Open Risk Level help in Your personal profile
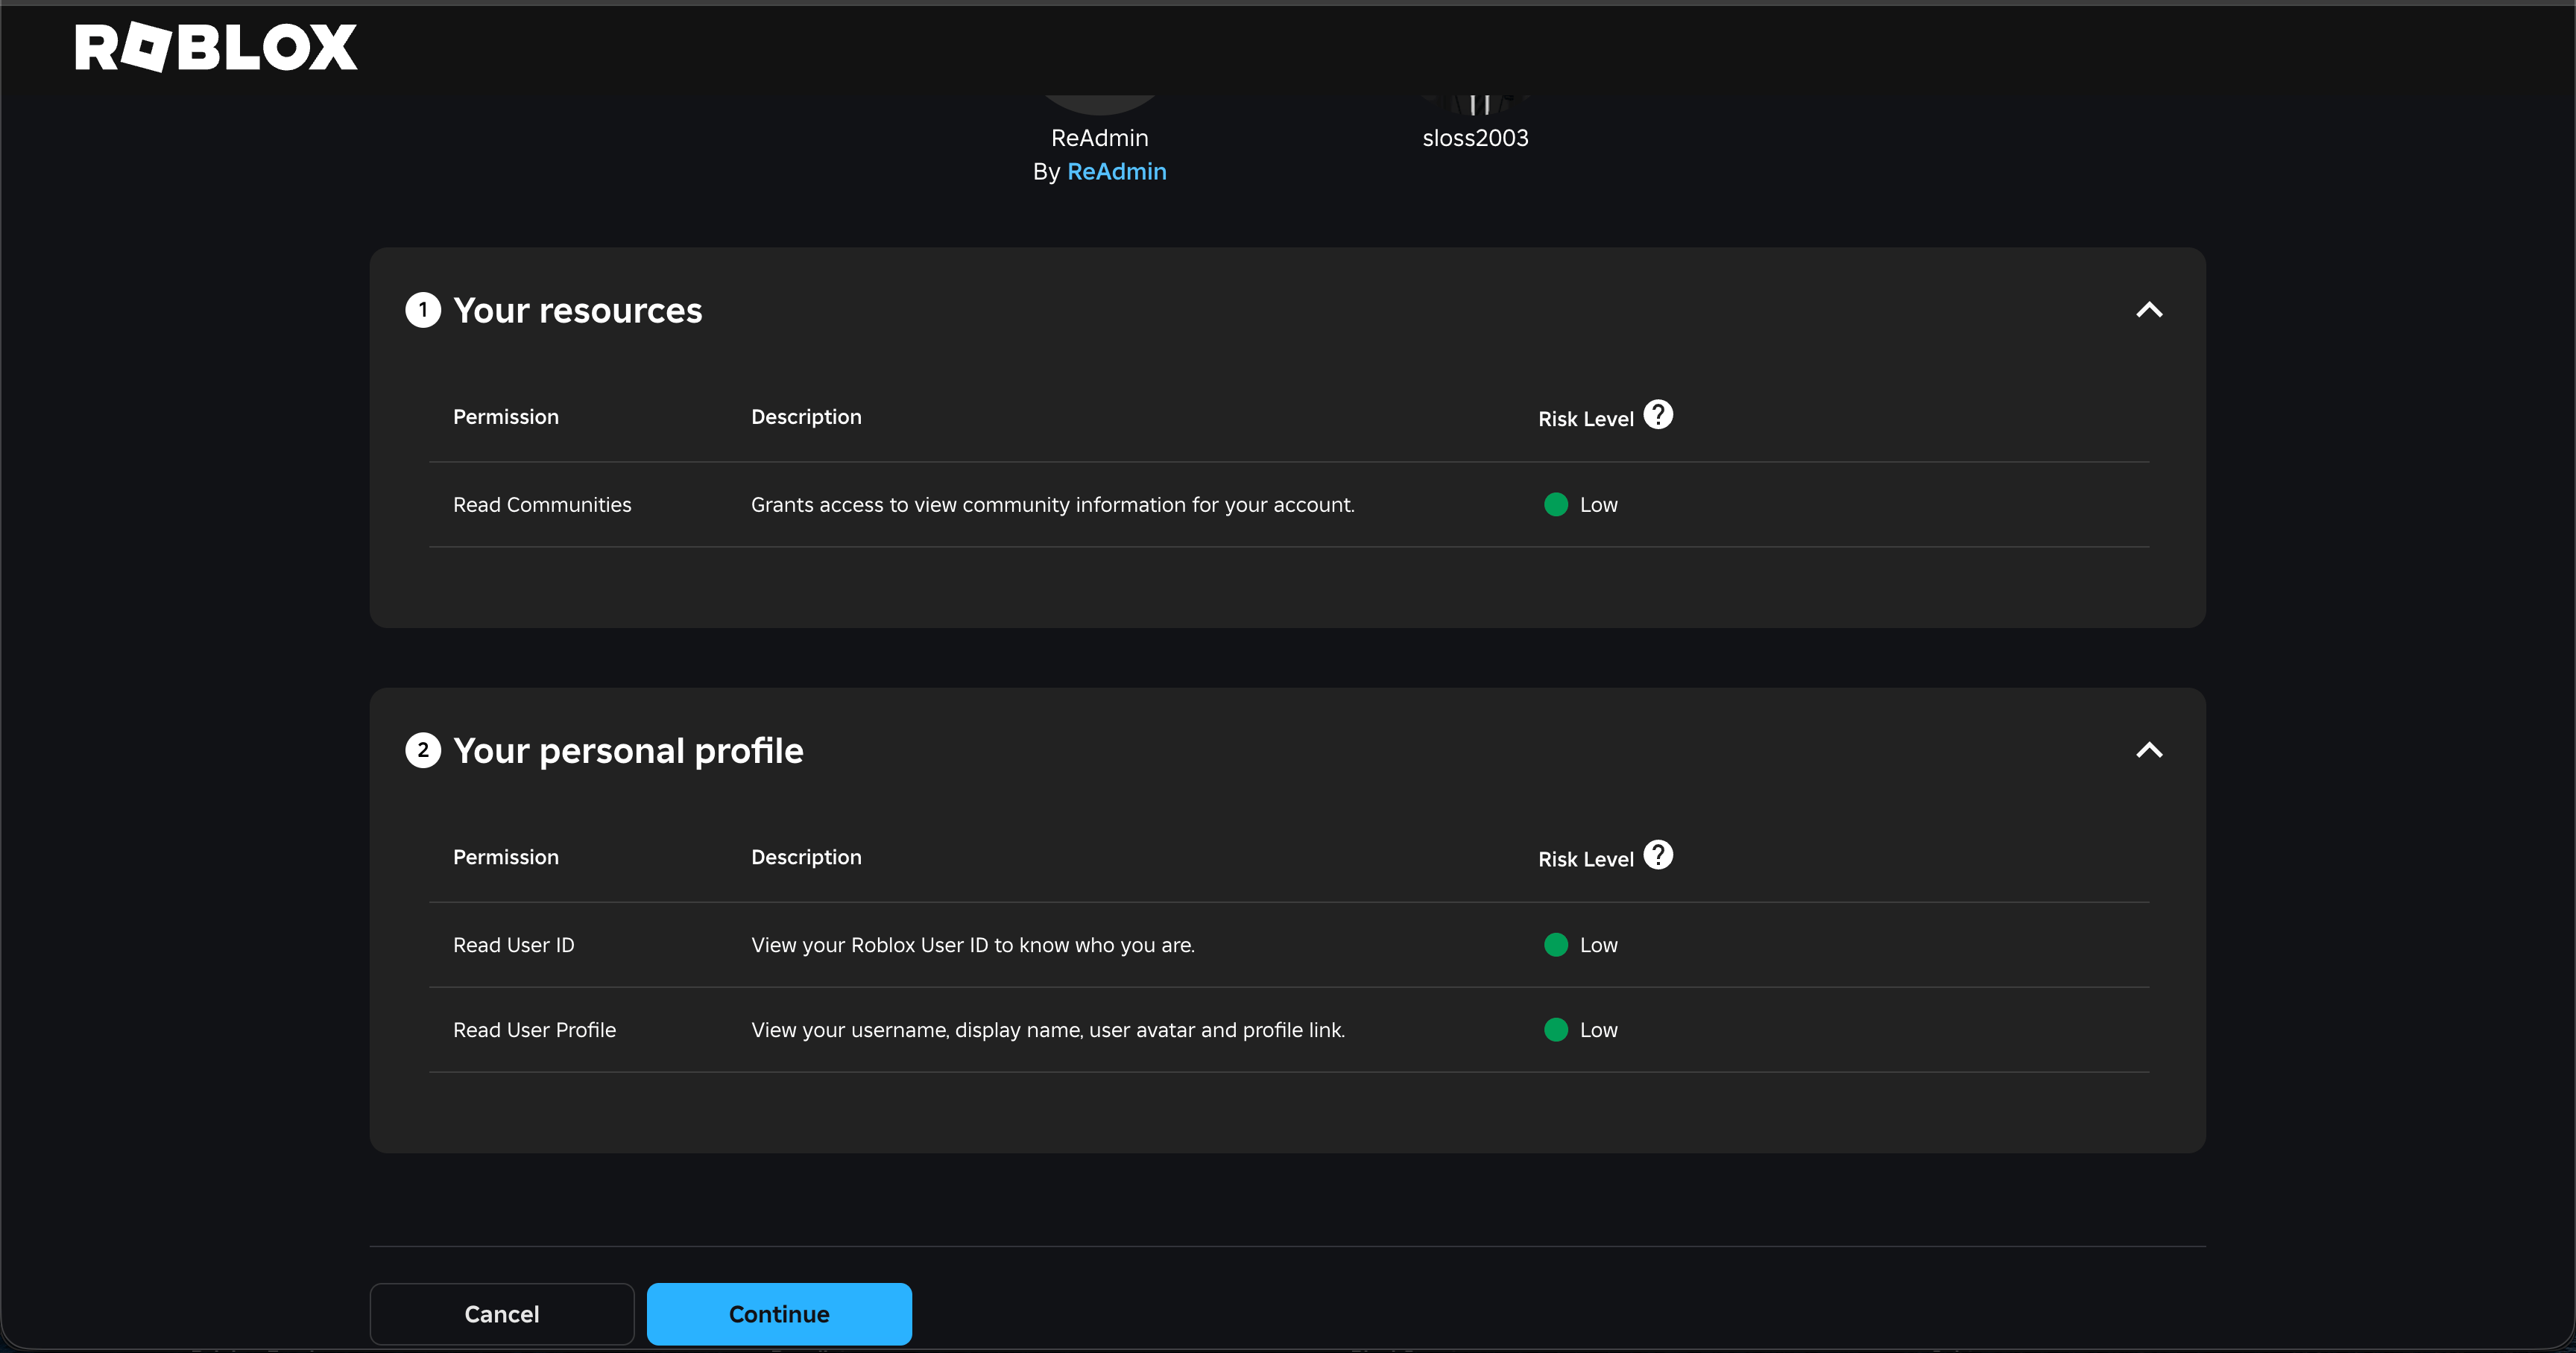Viewport: 2576px width, 1353px height. (x=1658, y=855)
